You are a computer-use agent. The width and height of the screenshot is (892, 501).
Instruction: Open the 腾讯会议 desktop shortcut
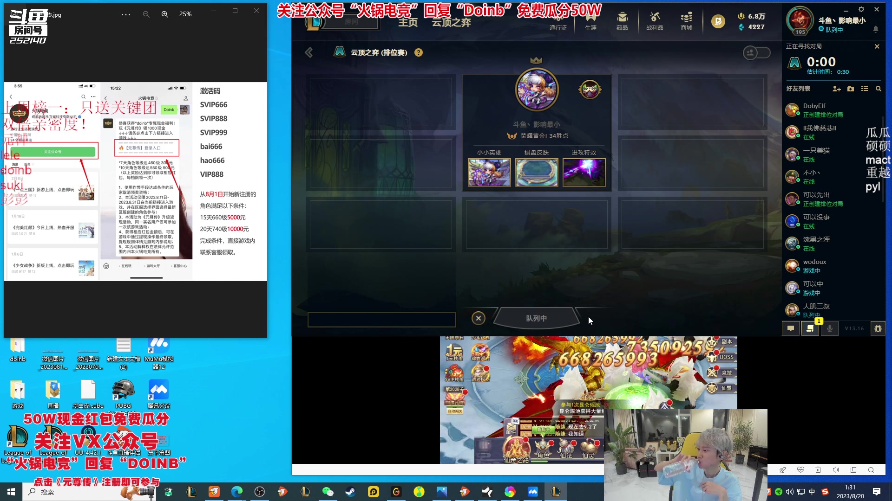159,394
